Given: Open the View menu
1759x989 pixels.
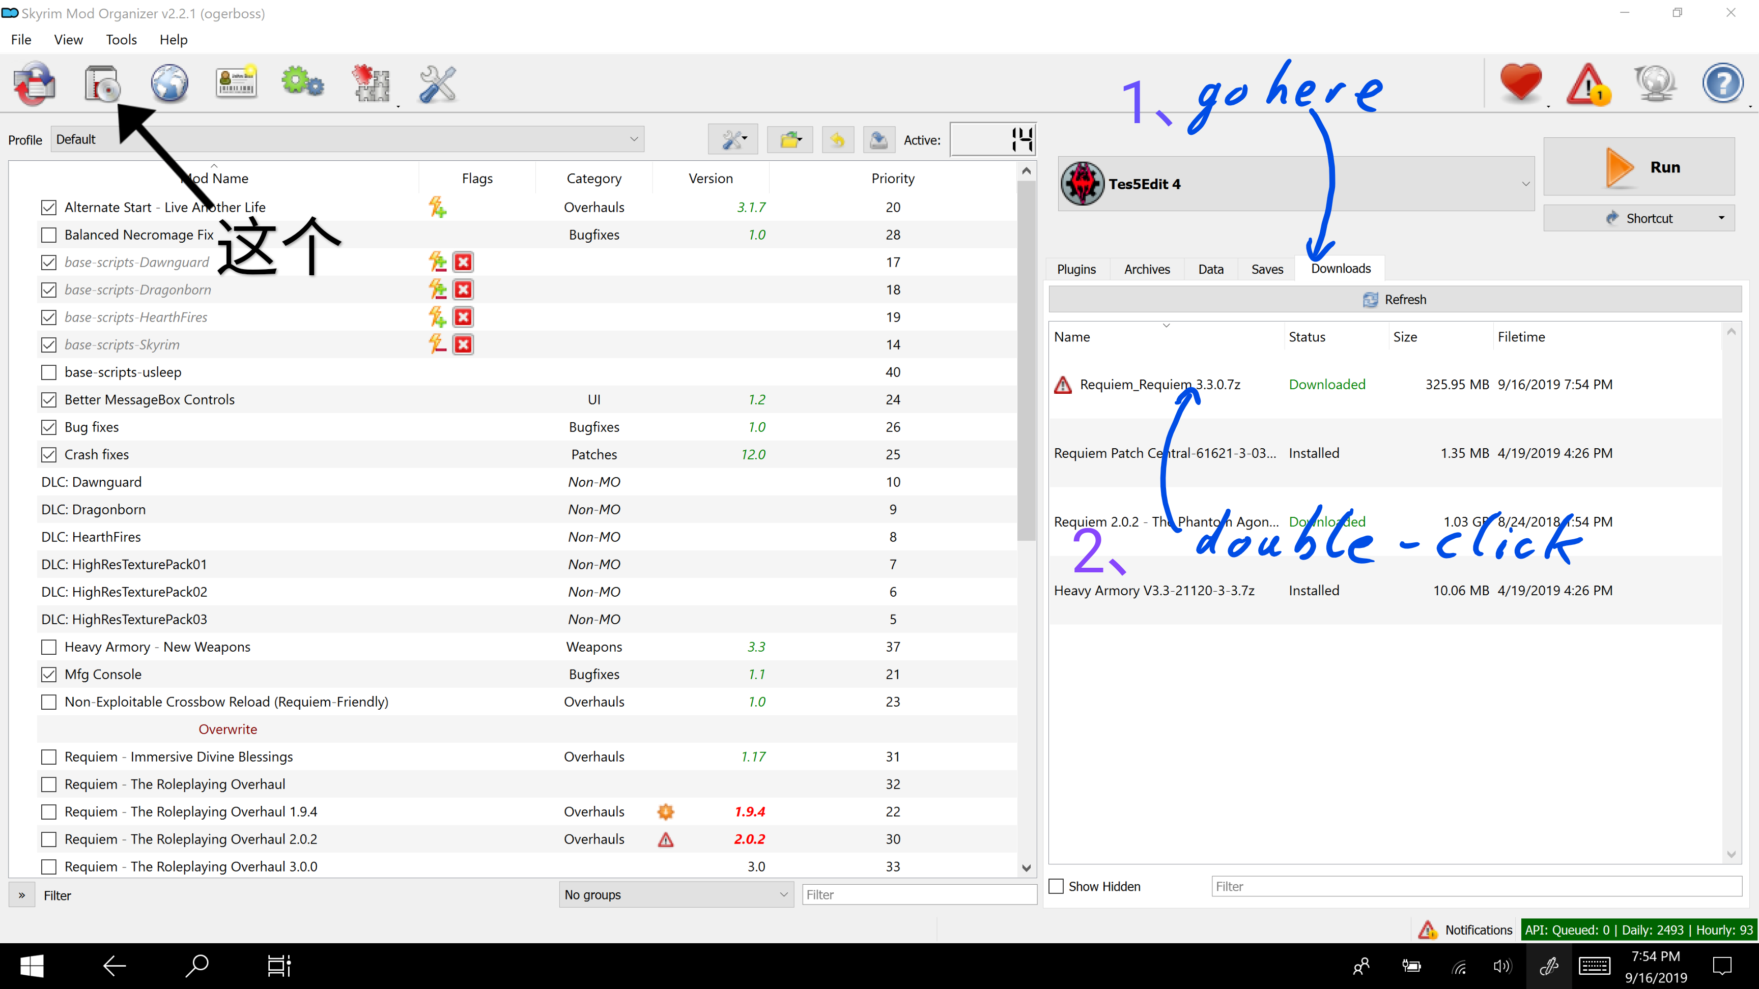Looking at the screenshot, I should point(68,40).
